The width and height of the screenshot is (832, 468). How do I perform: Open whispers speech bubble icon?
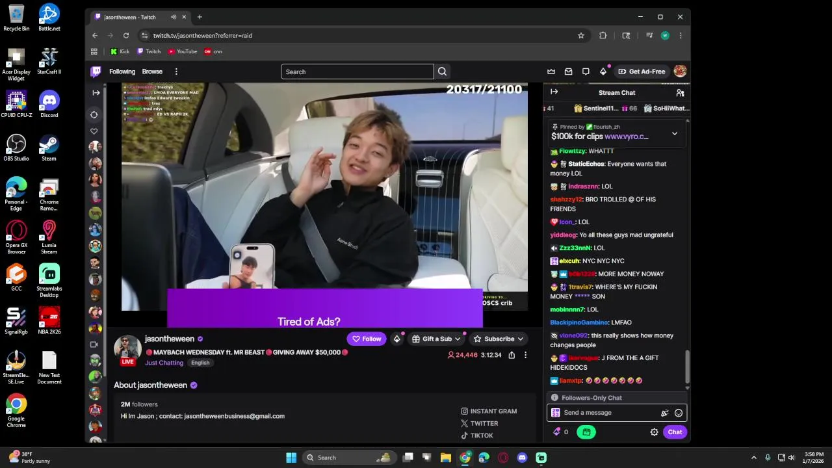586,71
